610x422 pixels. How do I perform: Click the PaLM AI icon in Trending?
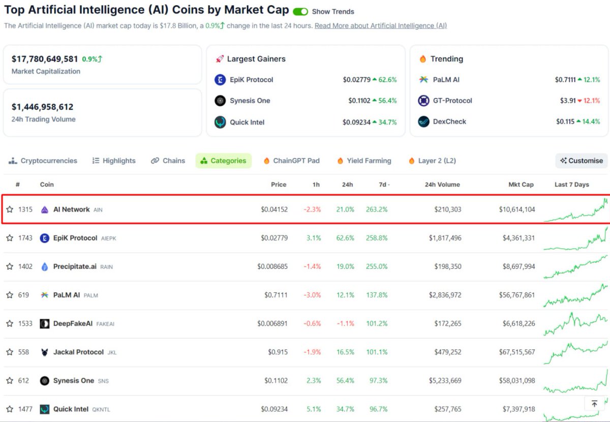click(422, 80)
